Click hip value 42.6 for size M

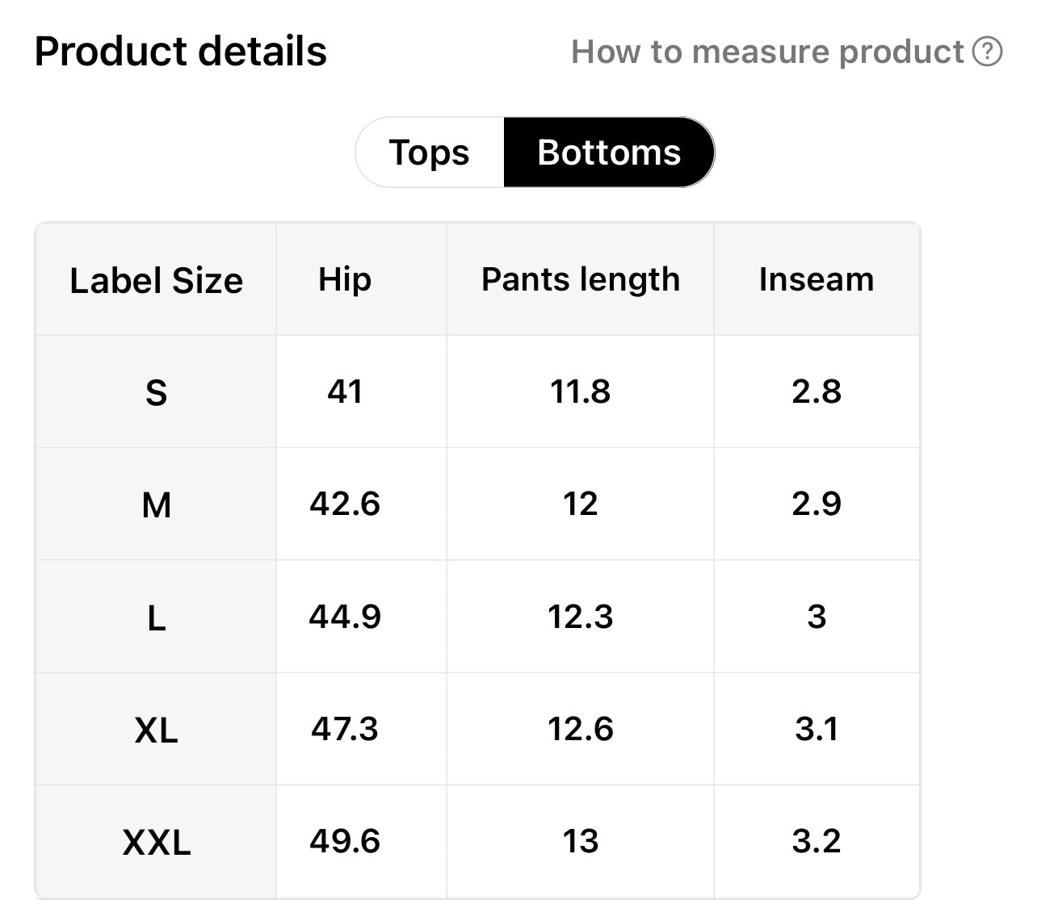345,504
